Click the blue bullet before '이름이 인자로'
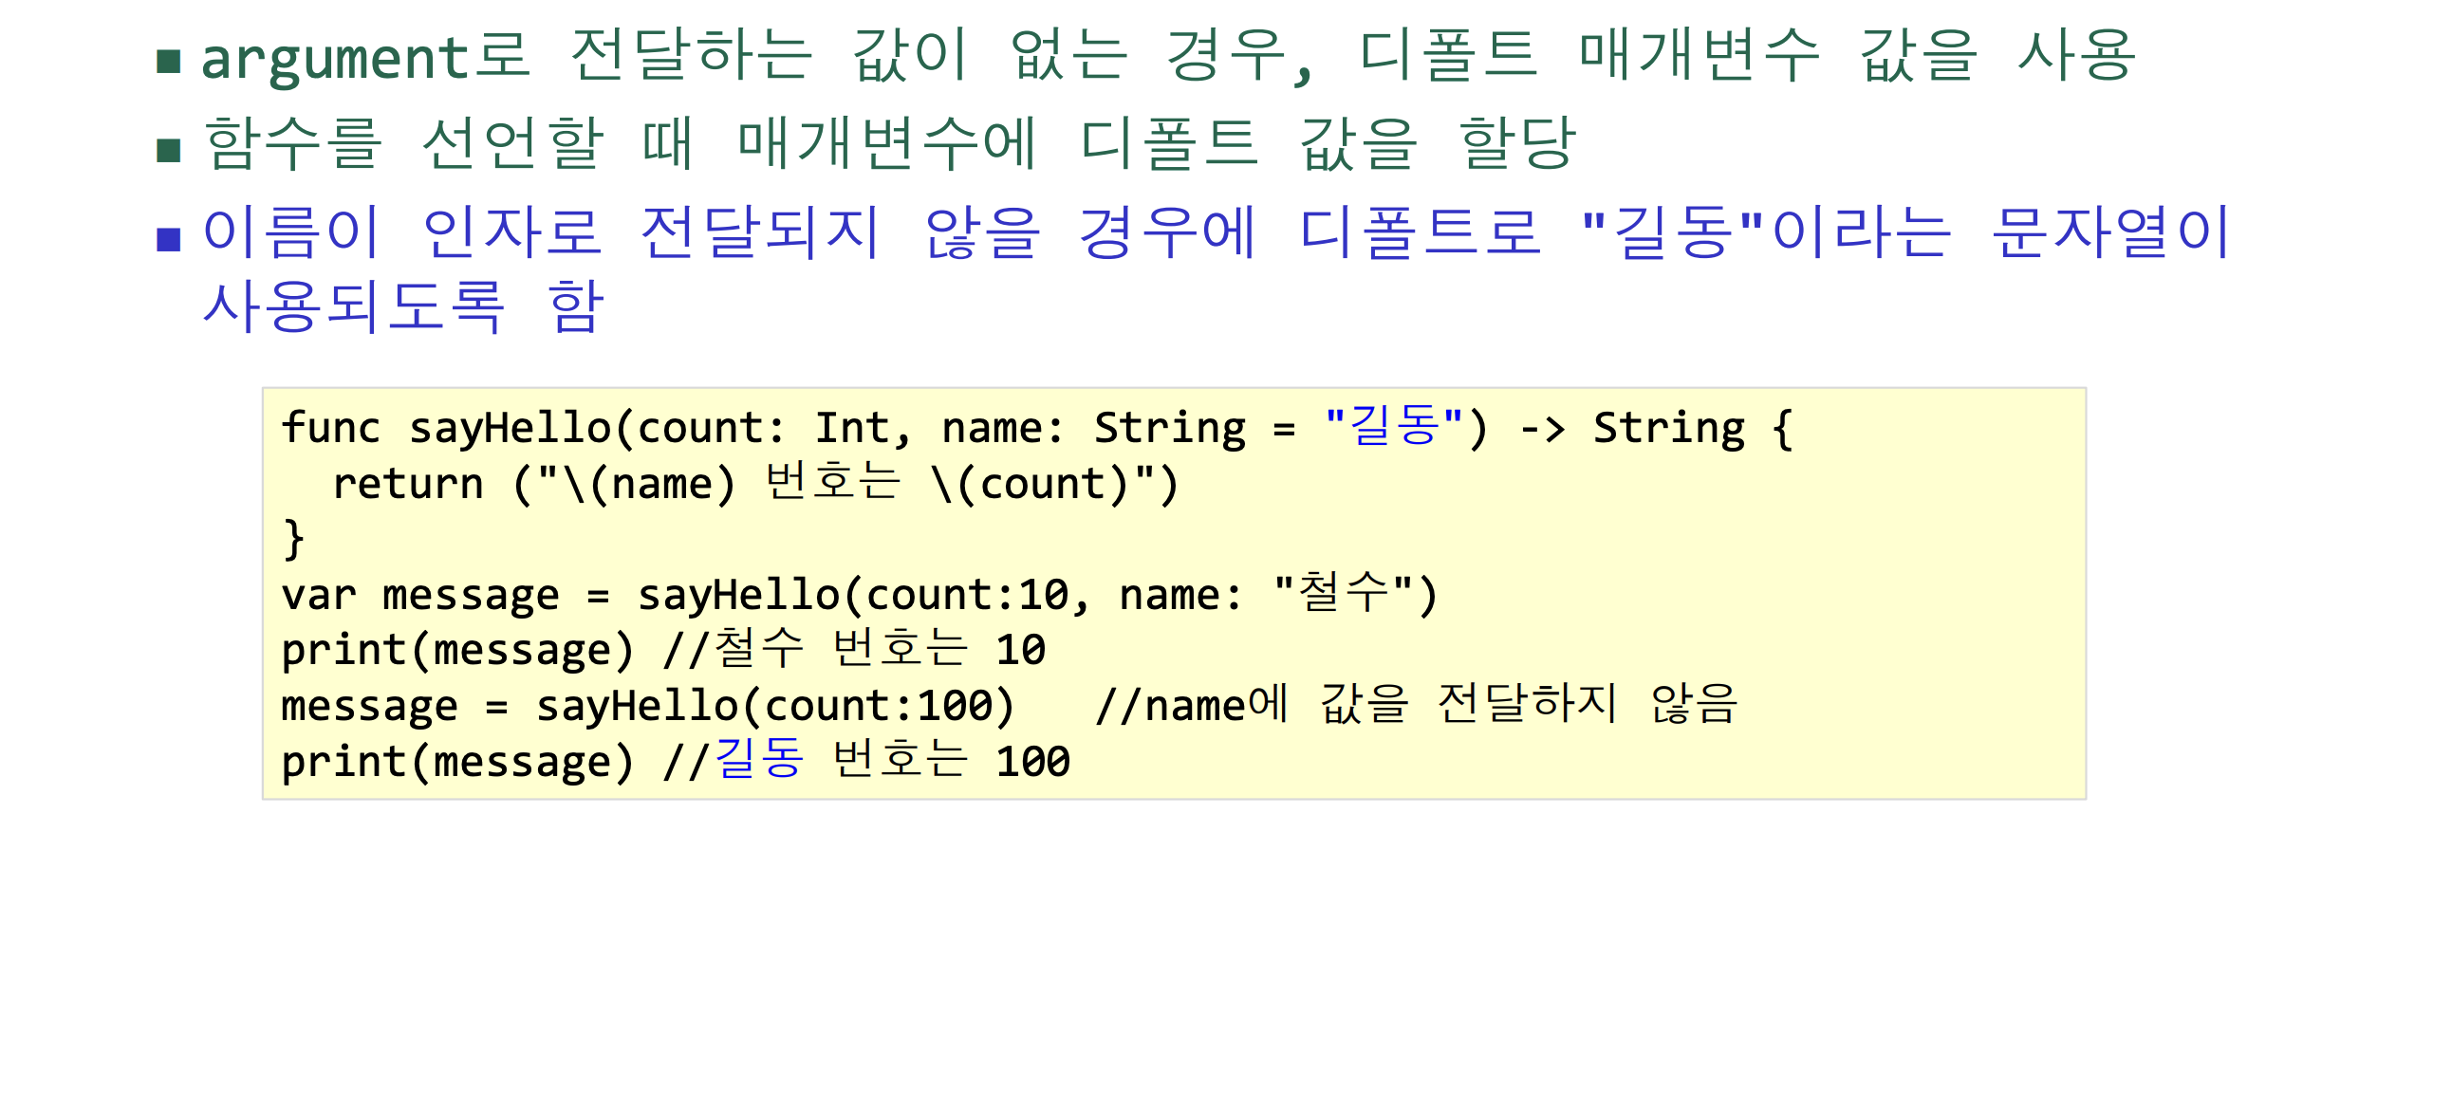Image resolution: width=2452 pixels, height=1110 pixels. pyautogui.click(x=169, y=239)
